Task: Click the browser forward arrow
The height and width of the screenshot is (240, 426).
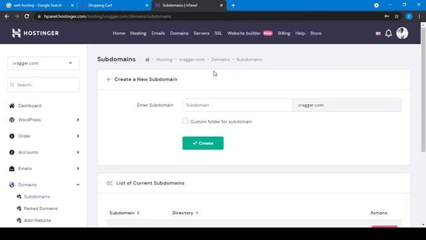Action: [x=17, y=16]
